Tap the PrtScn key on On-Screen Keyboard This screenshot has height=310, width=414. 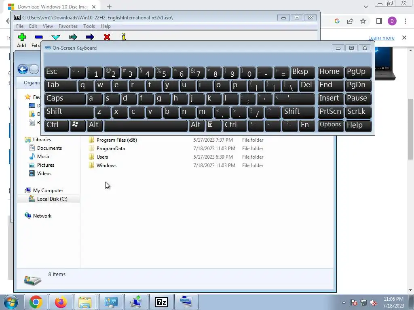pos(331,112)
